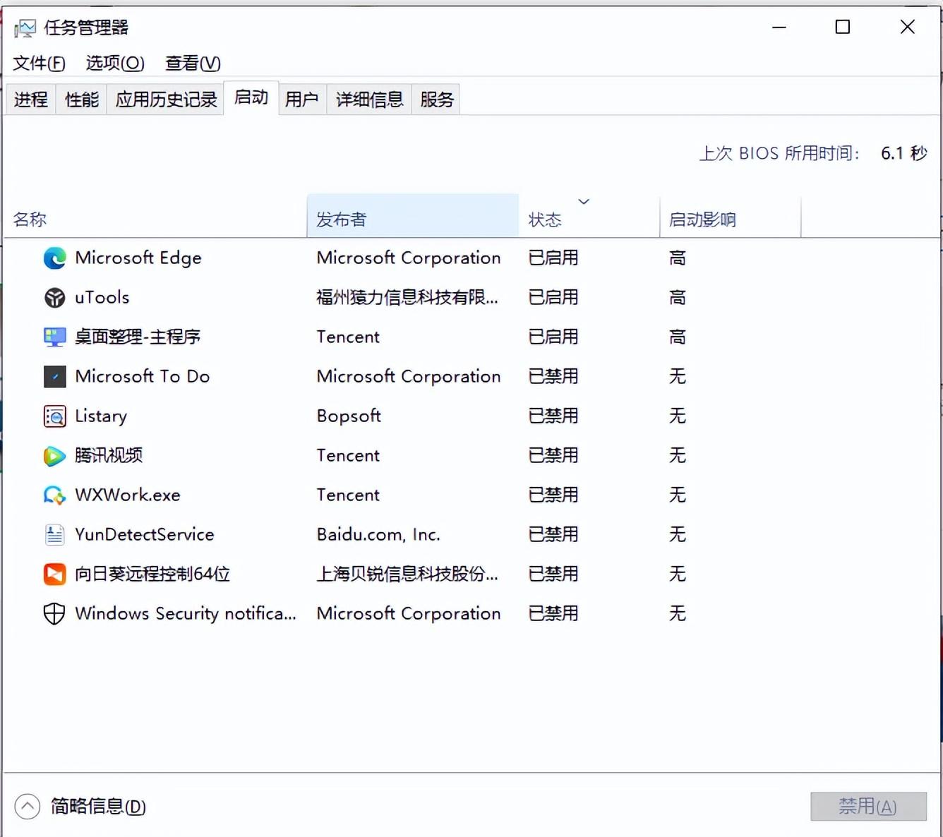Click the 腾讯视频 play icon
Viewport: 943px width, 837px height.
(x=54, y=456)
